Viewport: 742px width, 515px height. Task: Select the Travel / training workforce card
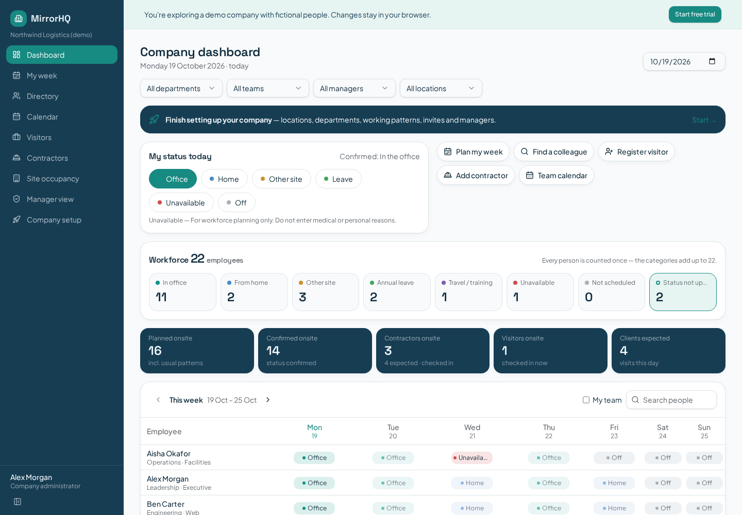[x=468, y=292]
